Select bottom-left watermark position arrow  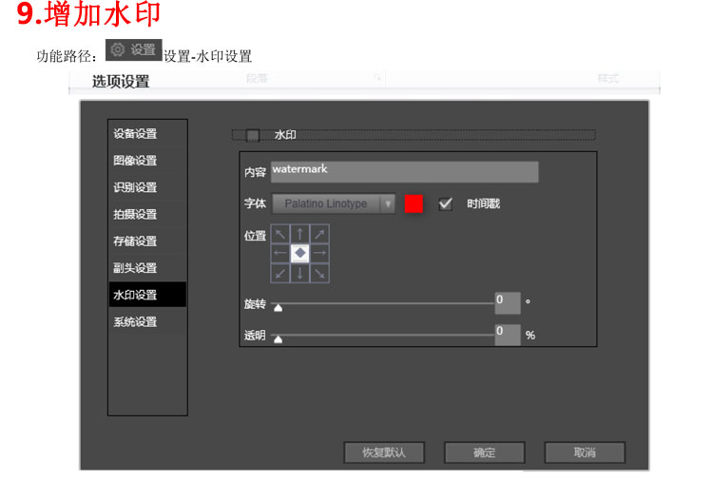click(x=280, y=273)
